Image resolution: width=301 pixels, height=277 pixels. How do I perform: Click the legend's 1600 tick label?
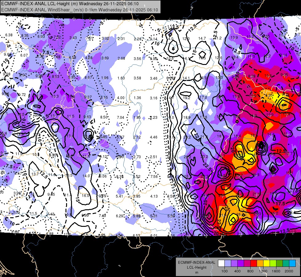pos(276,271)
